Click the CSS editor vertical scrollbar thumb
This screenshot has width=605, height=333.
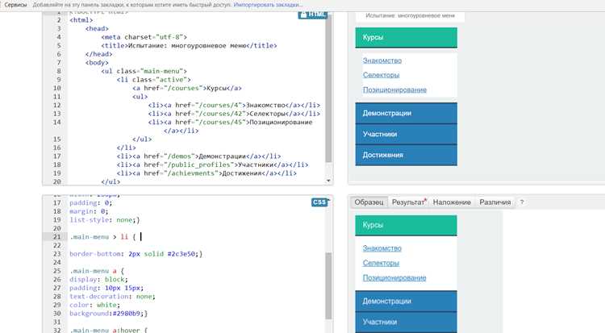(328, 286)
